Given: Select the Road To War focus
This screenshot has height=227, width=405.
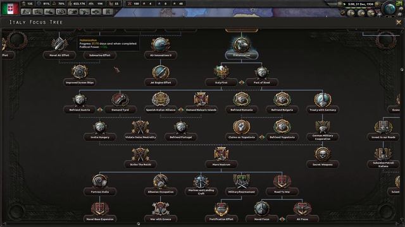Looking at the screenshot, I should point(282,185).
